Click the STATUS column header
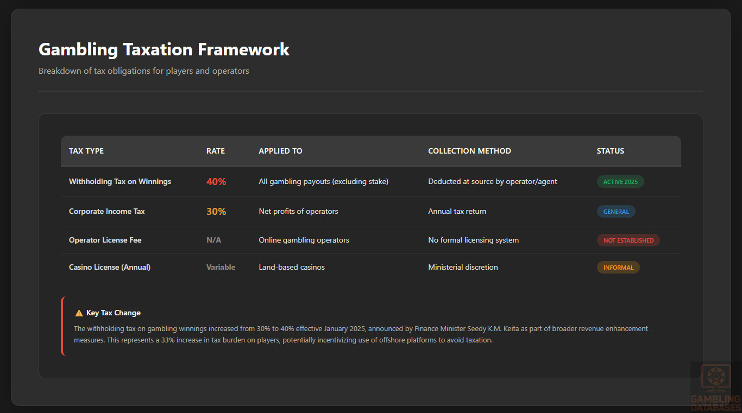 tap(611, 151)
